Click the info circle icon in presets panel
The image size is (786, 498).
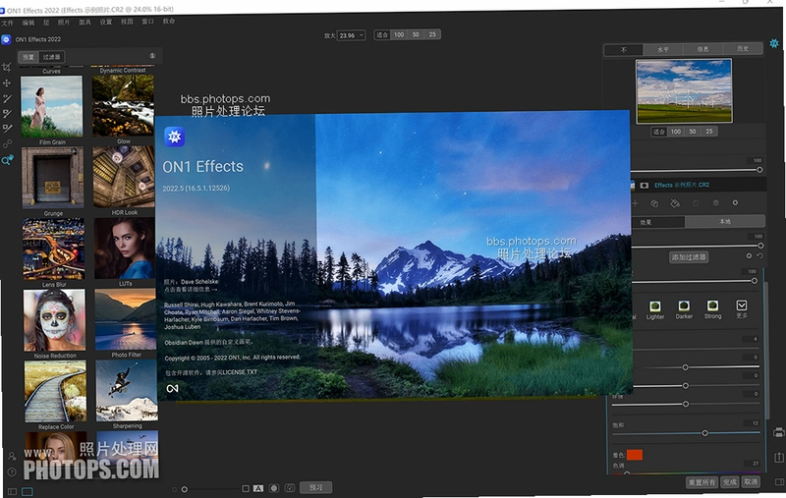coord(152,56)
